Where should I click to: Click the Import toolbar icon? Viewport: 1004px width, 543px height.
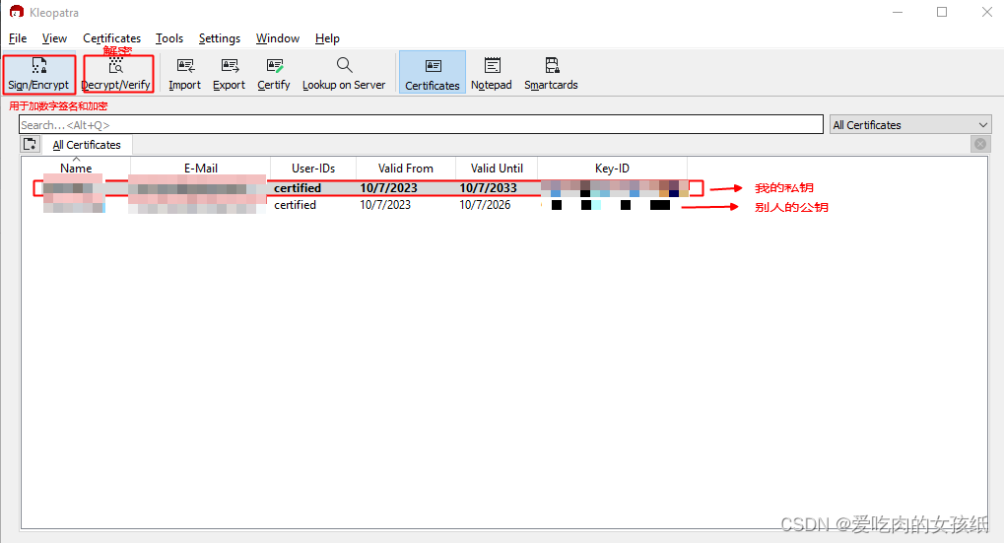[x=185, y=74]
